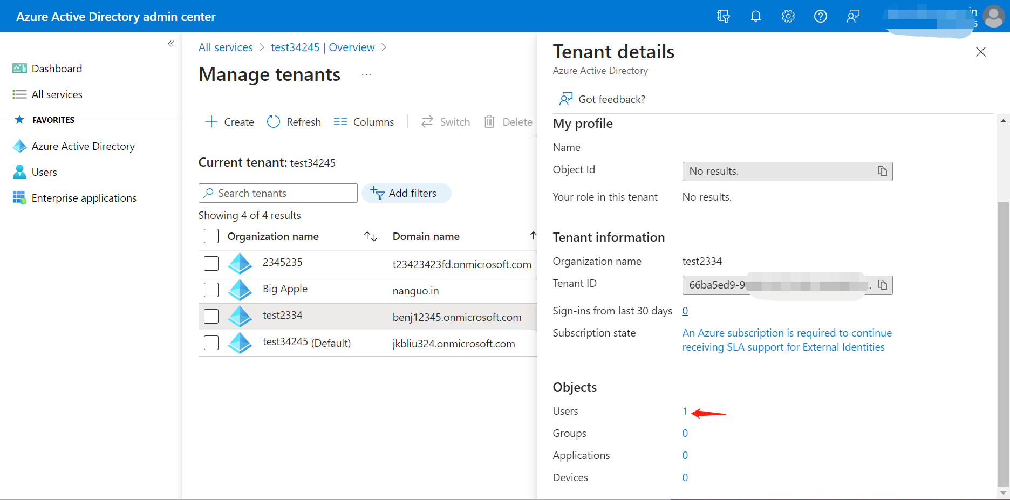
Task: Check the Big Apple tenant checkbox
Action: 211,290
